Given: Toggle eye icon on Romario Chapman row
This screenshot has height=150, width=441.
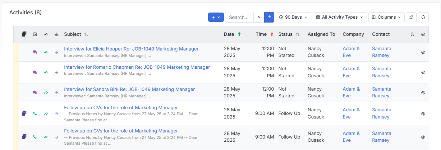Looking at the screenshot, I should (x=423, y=72).
